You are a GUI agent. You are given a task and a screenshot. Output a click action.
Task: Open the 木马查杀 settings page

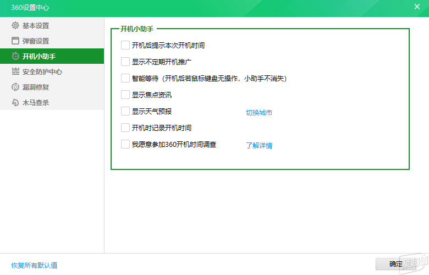52,102
